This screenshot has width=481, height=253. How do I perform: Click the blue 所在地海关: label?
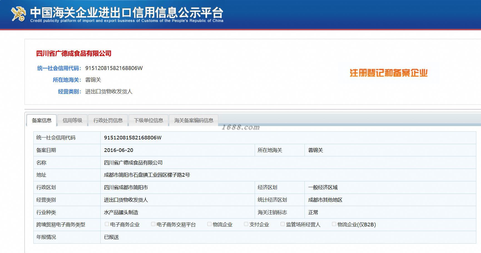pyautogui.click(x=67, y=80)
